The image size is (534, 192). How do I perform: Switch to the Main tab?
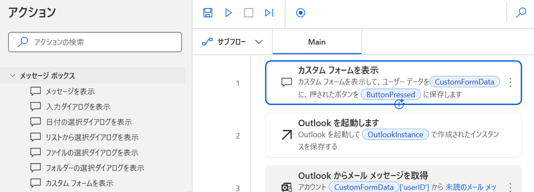[317, 42]
